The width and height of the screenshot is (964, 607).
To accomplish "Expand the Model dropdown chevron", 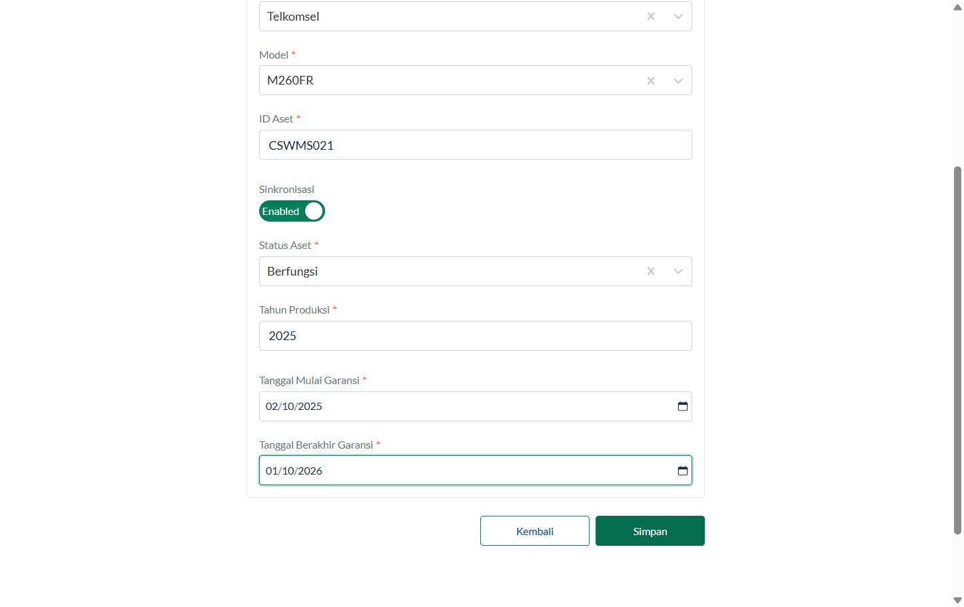I will [x=678, y=81].
